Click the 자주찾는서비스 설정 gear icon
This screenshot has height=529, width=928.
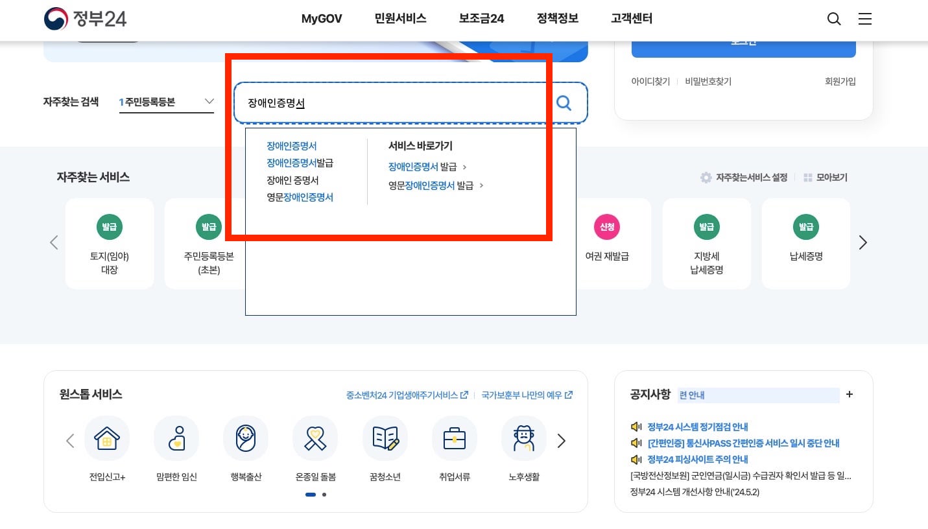[x=706, y=177]
